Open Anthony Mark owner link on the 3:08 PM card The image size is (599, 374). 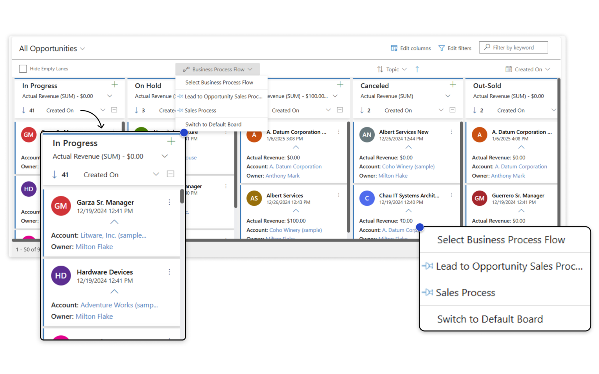[x=283, y=176]
